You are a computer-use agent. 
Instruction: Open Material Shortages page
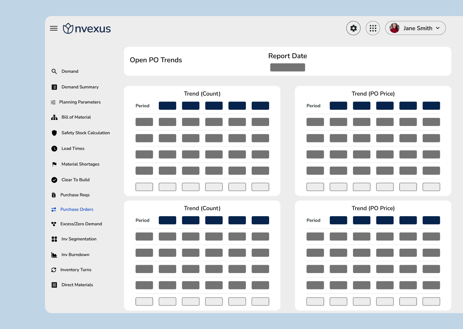pyautogui.click(x=80, y=164)
